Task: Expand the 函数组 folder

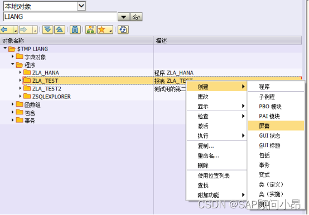Action: [x=13, y=104]
